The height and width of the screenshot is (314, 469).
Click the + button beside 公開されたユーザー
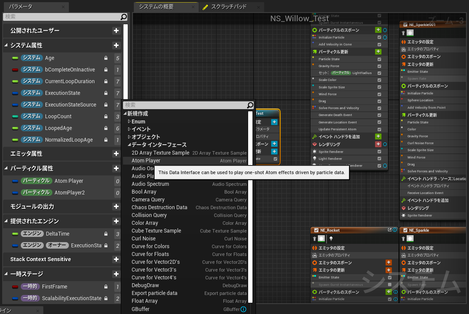point(116,30)
